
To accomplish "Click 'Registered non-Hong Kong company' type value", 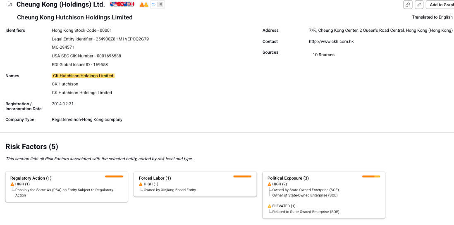I will (x=87, y=120).
